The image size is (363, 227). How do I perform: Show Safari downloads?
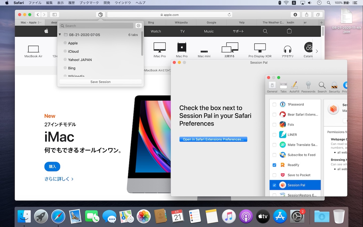295,15
